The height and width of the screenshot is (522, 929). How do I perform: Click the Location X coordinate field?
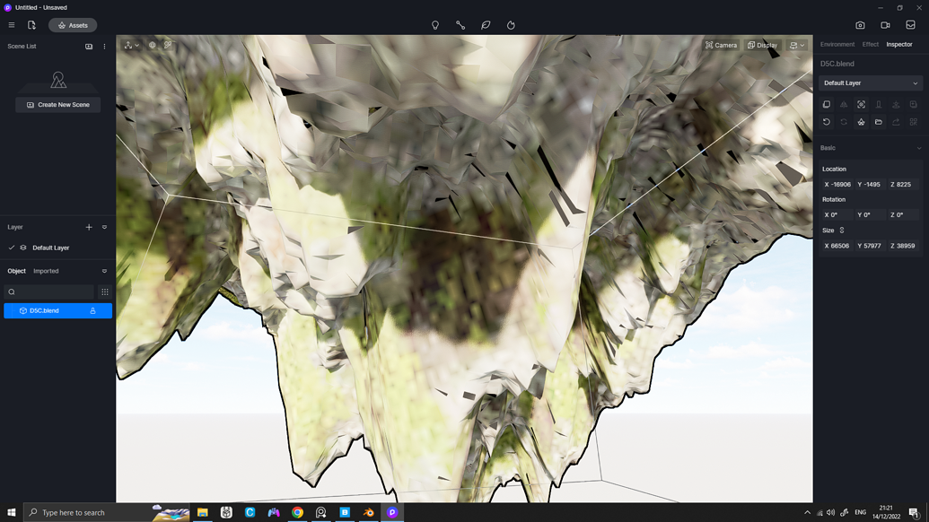coord(837,184)
